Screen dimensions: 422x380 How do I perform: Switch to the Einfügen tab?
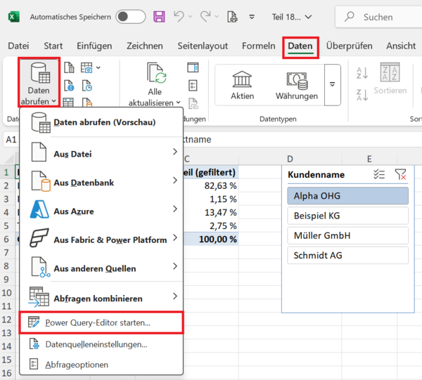94,46
